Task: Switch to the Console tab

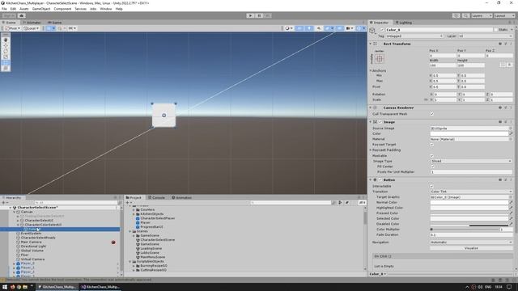Action: point(156,197)
